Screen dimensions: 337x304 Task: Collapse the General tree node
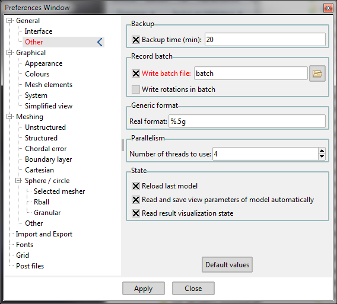9,21
